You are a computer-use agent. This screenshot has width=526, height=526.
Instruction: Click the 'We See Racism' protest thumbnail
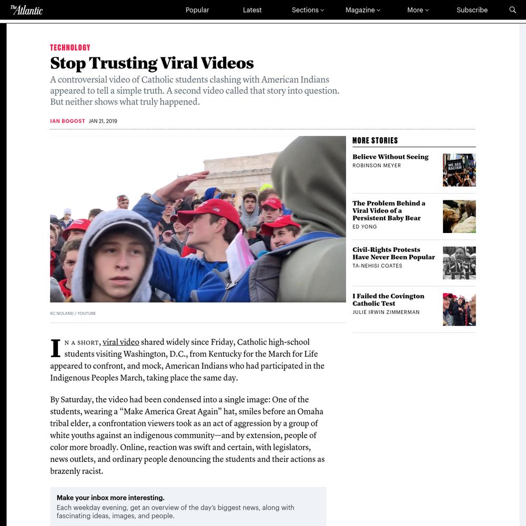coord(459,170)
